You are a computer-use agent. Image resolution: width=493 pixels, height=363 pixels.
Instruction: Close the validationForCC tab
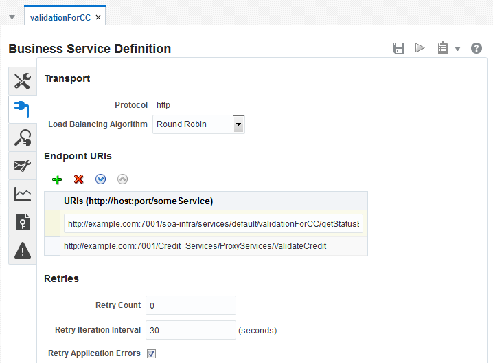click(x=98, y=17)
